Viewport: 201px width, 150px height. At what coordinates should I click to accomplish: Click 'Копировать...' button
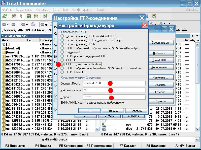pyautogui.click(x=161, y=67)
